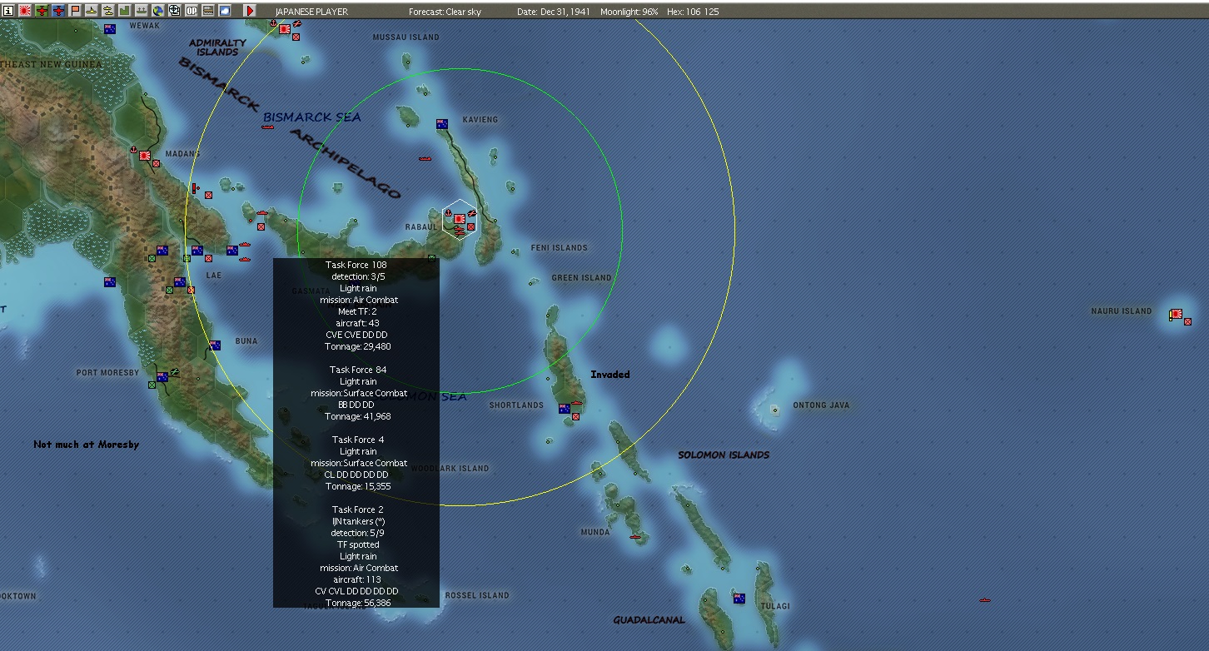The image size is (1209, 651).
Task: Select the red ship west of Kavieng
Action: pyautogui.click(x=425, y=158)
